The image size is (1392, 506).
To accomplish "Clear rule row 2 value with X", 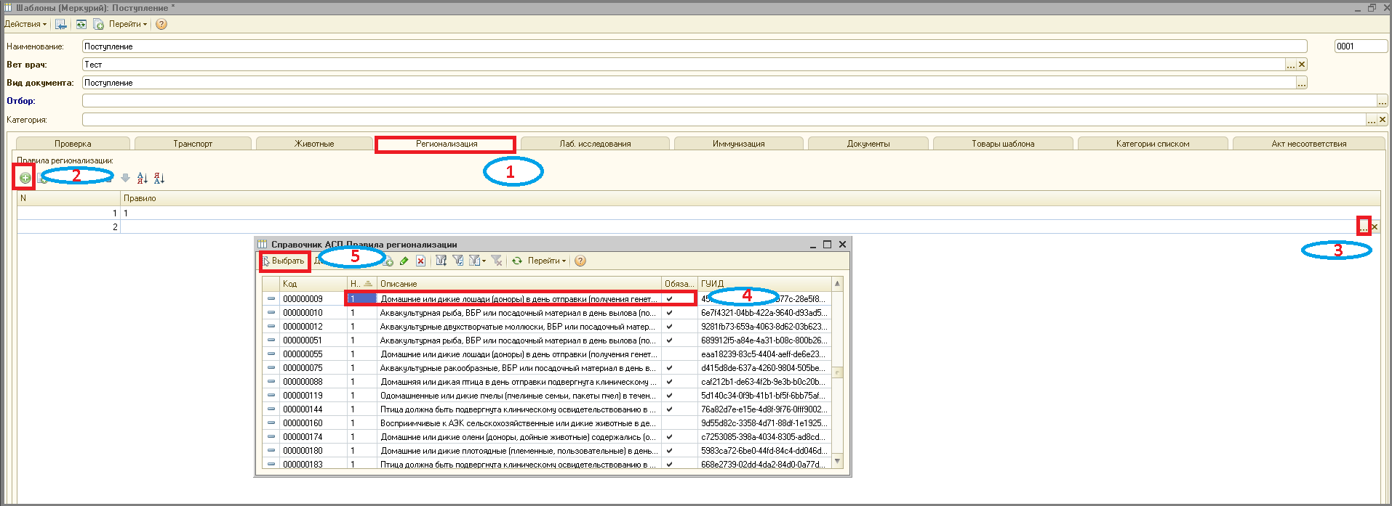I will [x=1375, y=227].
